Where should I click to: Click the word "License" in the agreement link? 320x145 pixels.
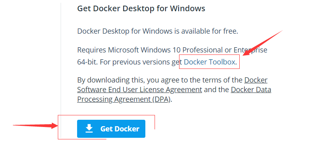click(x=151, y=90)
